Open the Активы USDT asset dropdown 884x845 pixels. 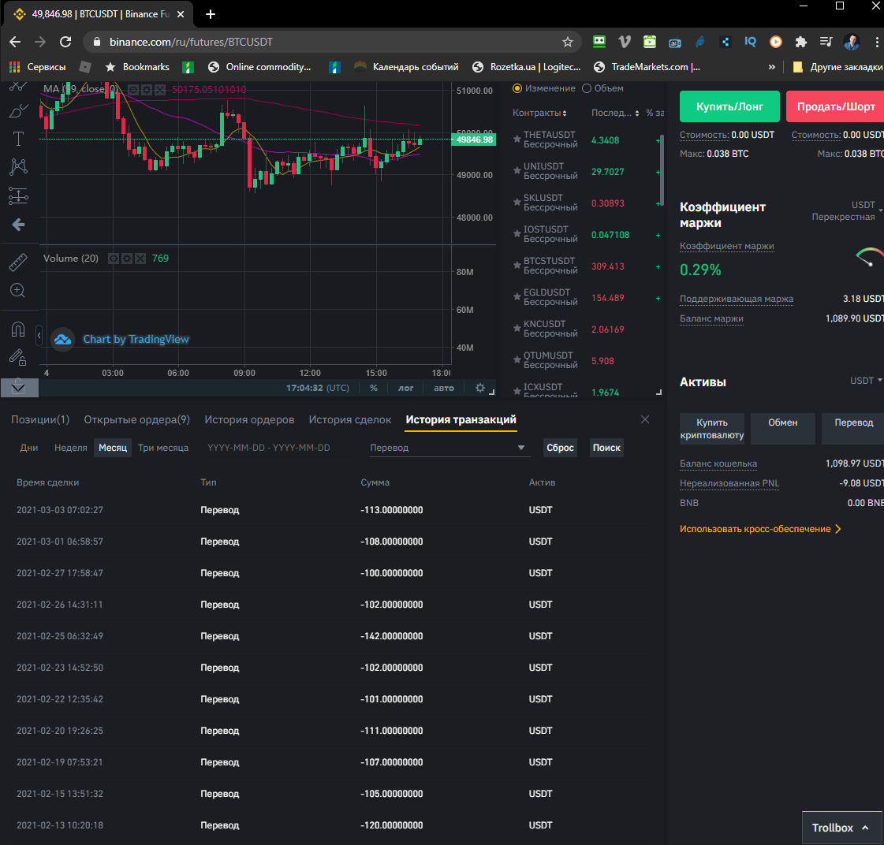tap(866, 381)
